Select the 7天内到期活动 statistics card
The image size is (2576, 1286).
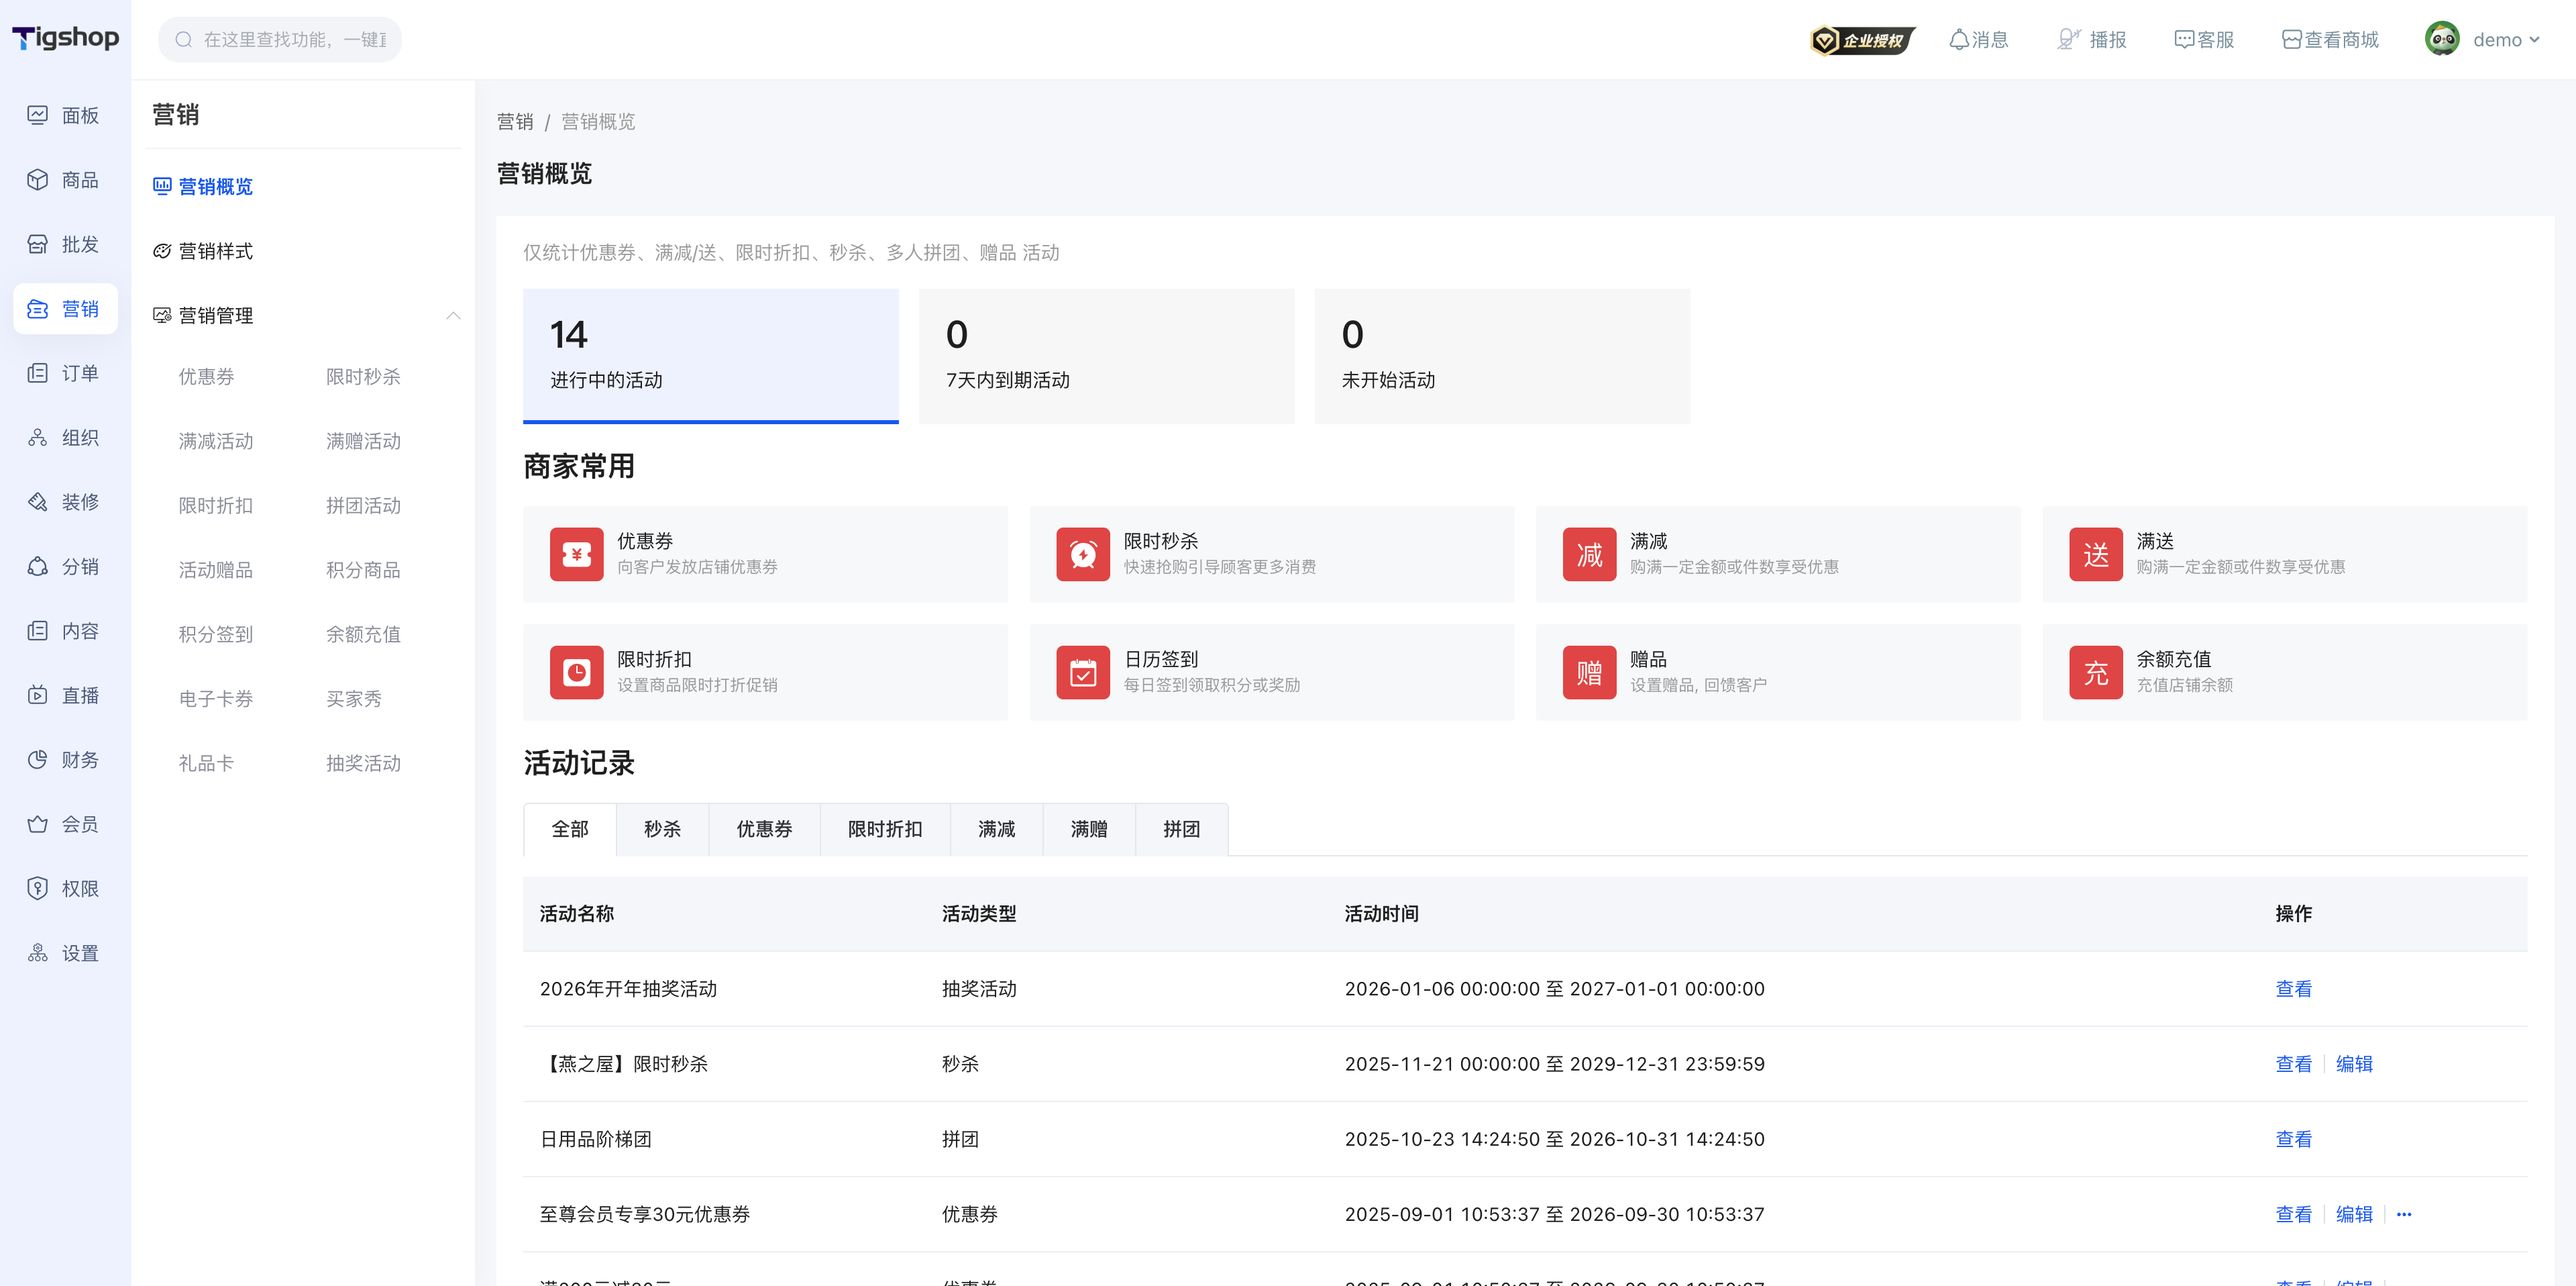coord(1107,356)
